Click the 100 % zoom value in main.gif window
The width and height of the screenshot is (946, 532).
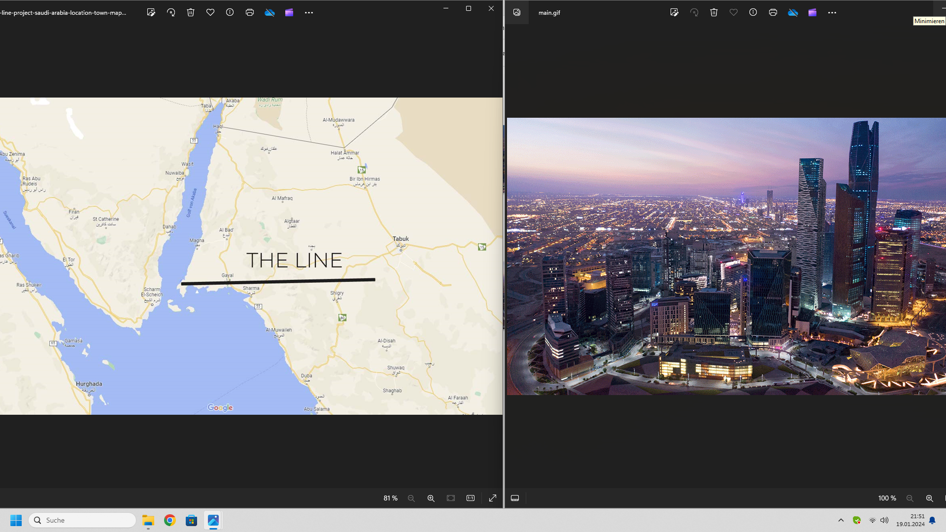[887, 499]
